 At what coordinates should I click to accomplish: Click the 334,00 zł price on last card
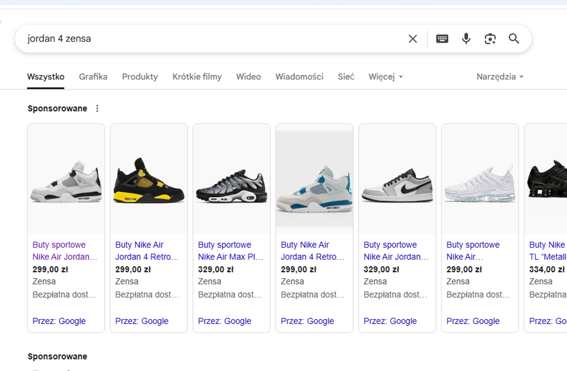(x=547, y=270)
